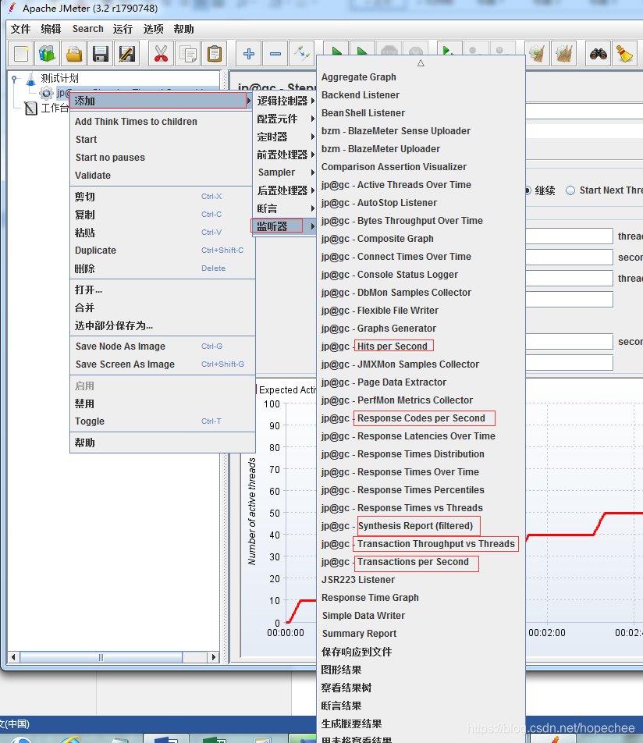
Task: Click the Save As pencil icon
Action: [127, 54]
